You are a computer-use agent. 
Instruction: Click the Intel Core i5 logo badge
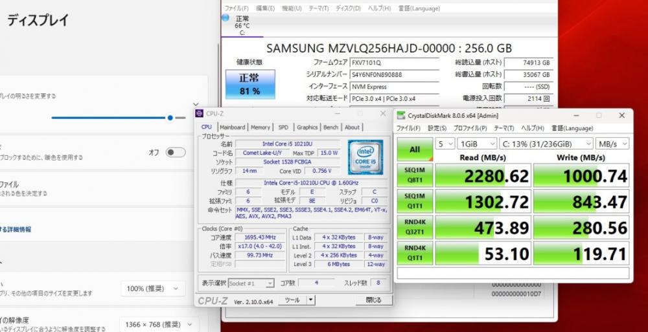coord(365,157)
